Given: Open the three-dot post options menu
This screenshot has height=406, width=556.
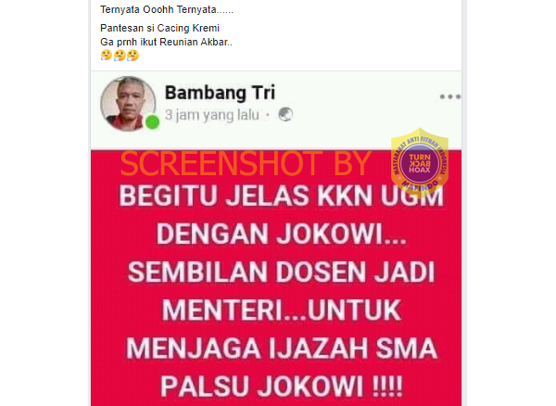Looking at the screenshot, I should (450, 96).
